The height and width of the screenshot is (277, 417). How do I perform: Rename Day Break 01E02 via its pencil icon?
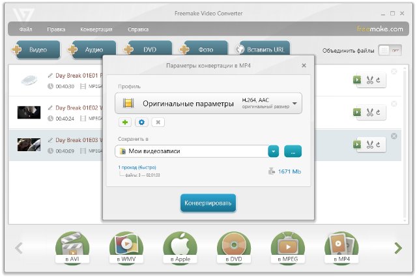pyautogui.click(x=50, y=108)
